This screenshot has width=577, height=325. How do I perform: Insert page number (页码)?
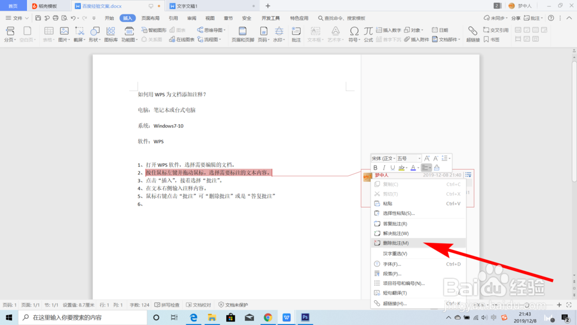264,34
